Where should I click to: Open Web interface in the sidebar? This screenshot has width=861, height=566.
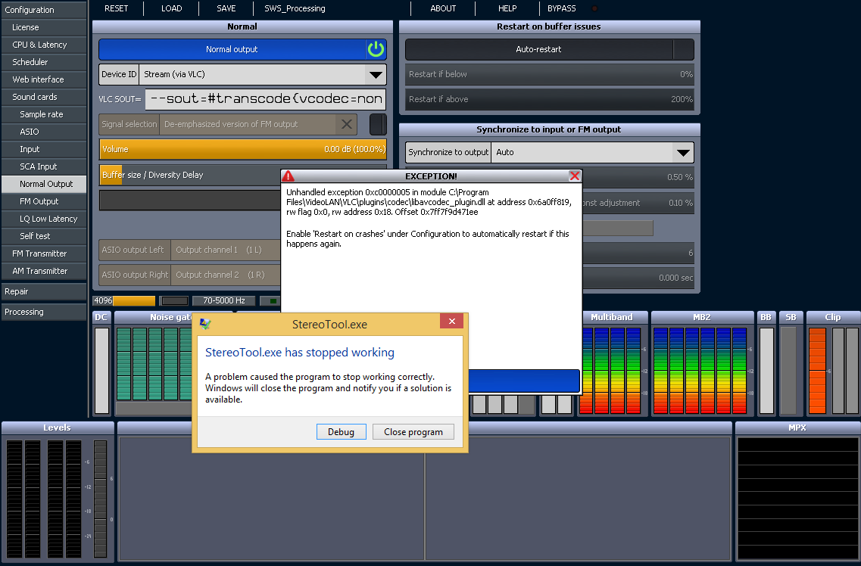pyautogui.click(x=43, y=79)
